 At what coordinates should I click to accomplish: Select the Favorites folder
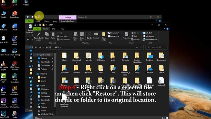89,69
